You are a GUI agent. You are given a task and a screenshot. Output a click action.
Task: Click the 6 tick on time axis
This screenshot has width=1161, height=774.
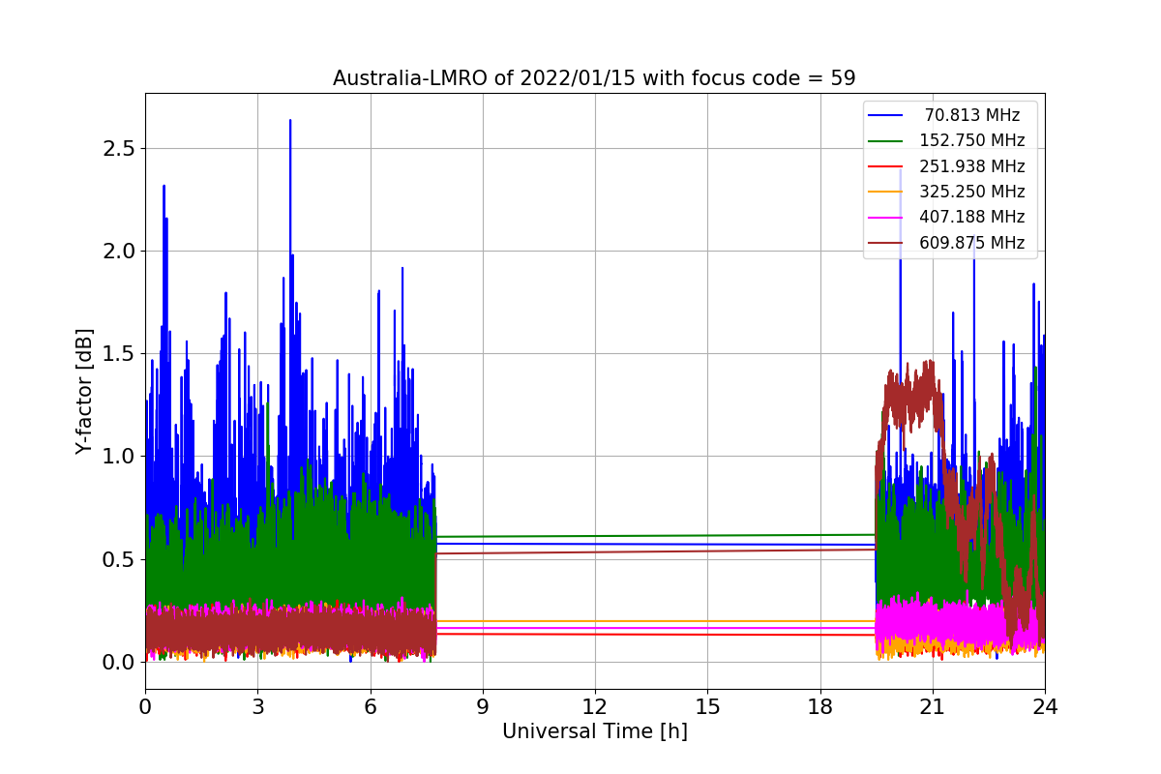click(x=370, y=707)
